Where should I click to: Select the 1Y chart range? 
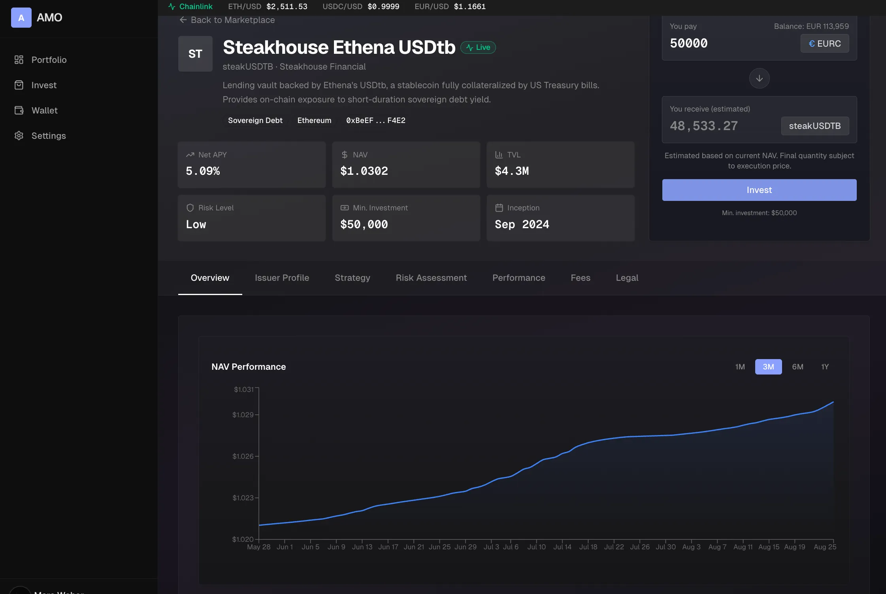[x=825, y=367]
